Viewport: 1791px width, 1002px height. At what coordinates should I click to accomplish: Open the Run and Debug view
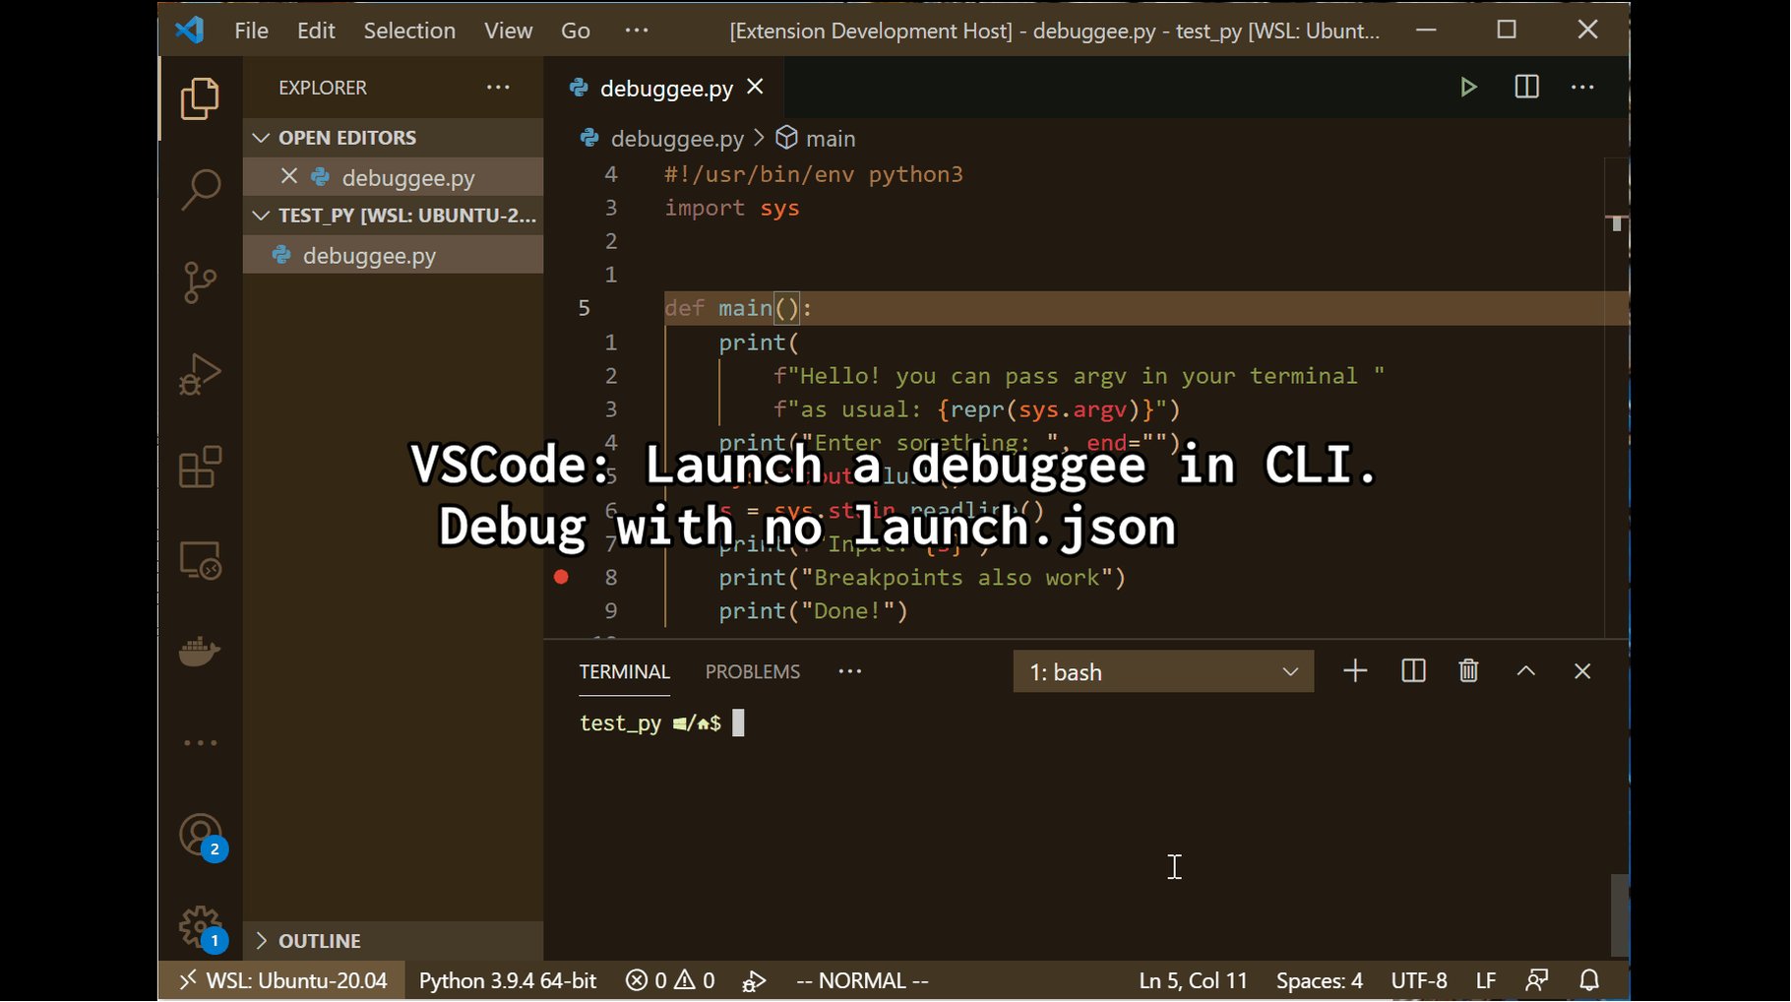200,375
